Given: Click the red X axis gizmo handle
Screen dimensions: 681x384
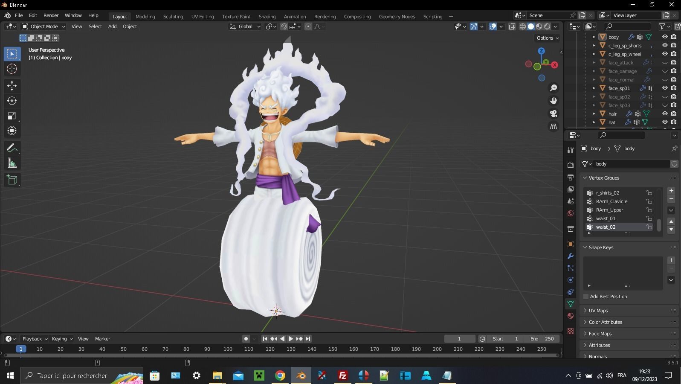Looking at the screenshot, I should 554,65.
